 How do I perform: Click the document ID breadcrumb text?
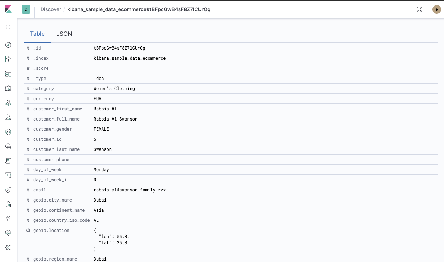tap(139, 9)
